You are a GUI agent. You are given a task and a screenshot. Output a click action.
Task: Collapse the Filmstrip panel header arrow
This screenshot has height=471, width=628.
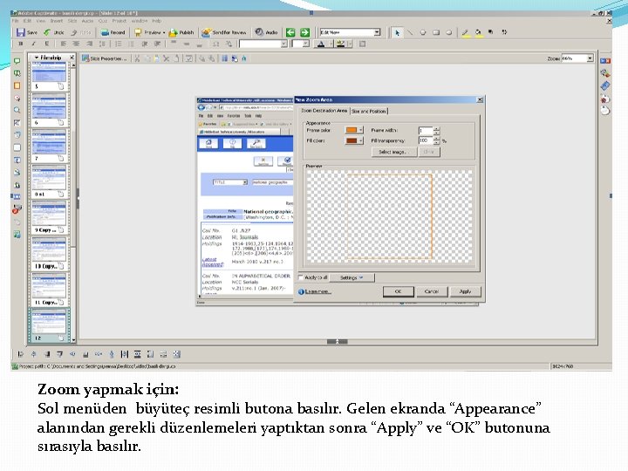click(37, 58)
